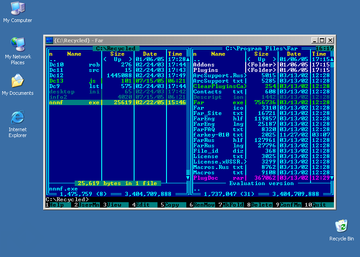The width and height of the screenshot is (360, 257).
Task: Select the Addons folder in right panel
Action: [261, 65]
